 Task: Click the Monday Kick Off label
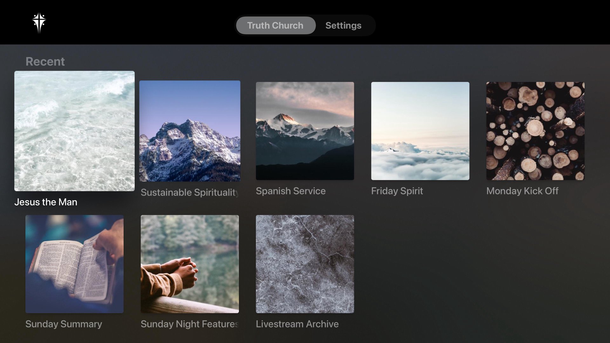[x=522, y=191]
